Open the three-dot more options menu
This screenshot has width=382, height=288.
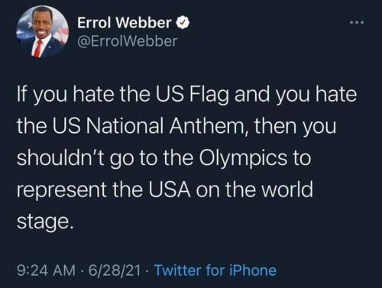coord(357,22)
